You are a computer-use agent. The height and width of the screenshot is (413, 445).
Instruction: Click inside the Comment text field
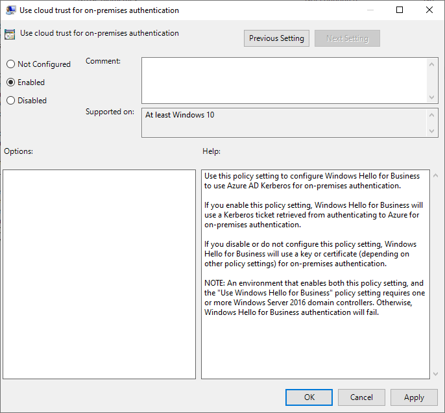pos(284,80)
